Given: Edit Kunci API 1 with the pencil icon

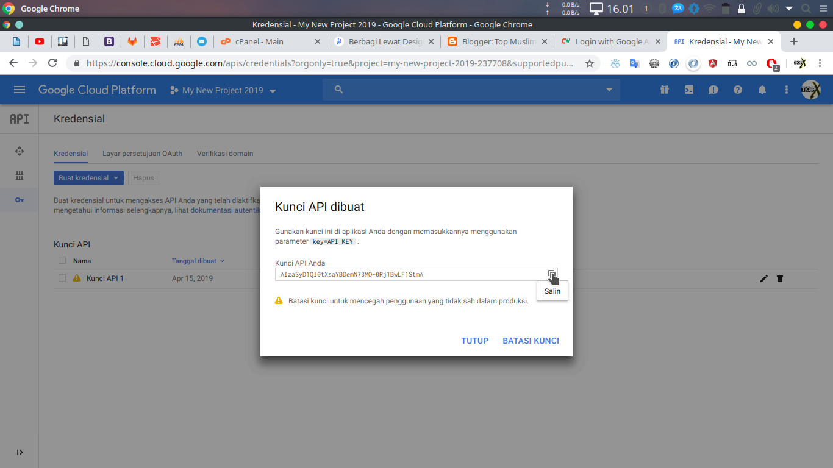Looking at the screenshot, I should click(x=764, y=278).
